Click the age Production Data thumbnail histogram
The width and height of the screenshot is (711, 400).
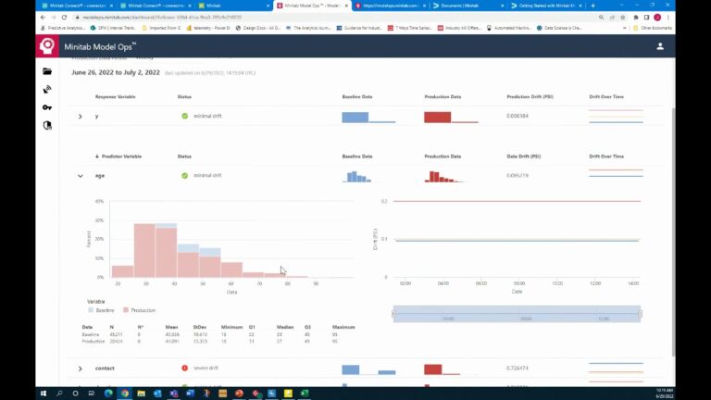point(443,176)
